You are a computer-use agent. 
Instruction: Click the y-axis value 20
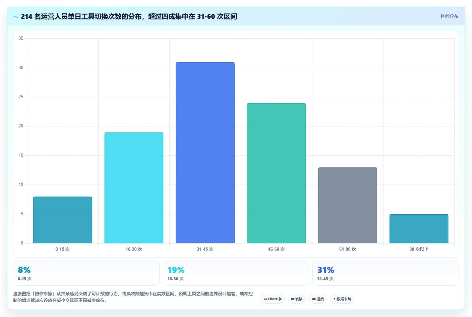point(21,126)
